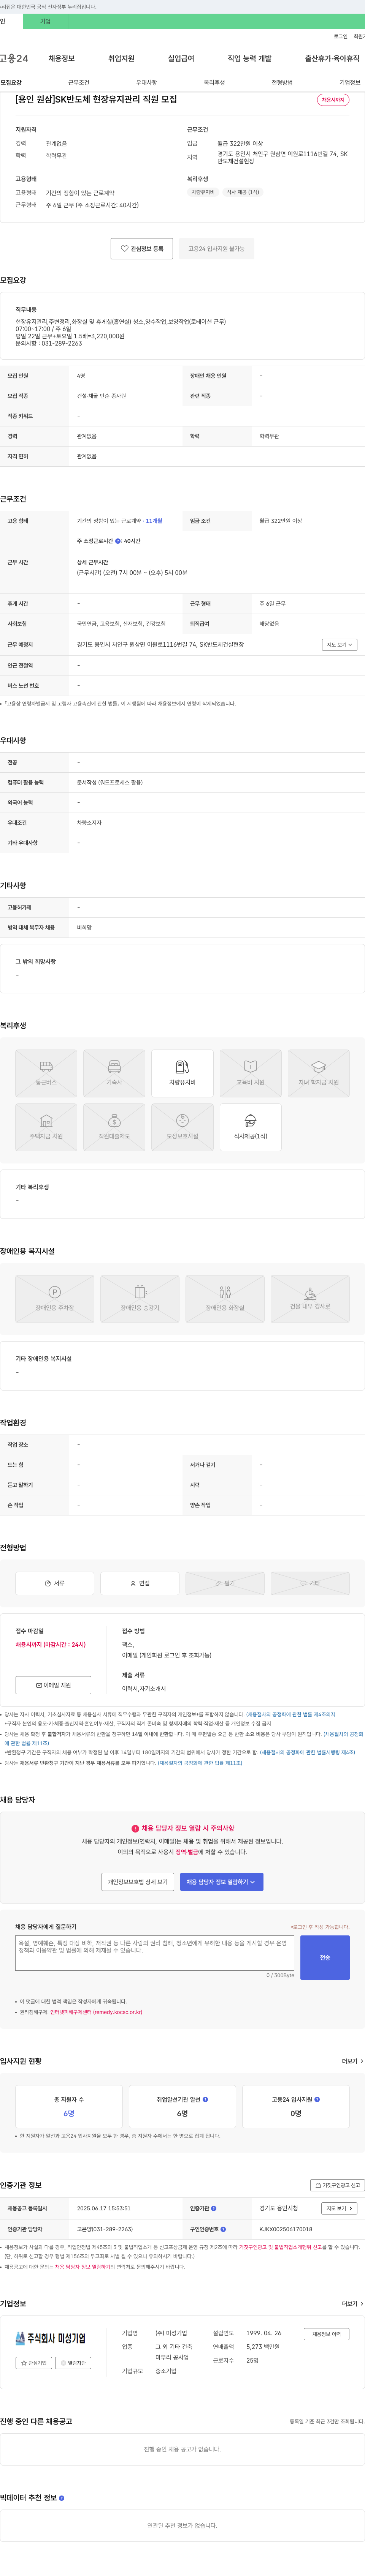Image resolution: width=365 pixels, height=2576 pixels.
Task: Click the info icon beside 구인인증번호
Action: (223, 2229)
